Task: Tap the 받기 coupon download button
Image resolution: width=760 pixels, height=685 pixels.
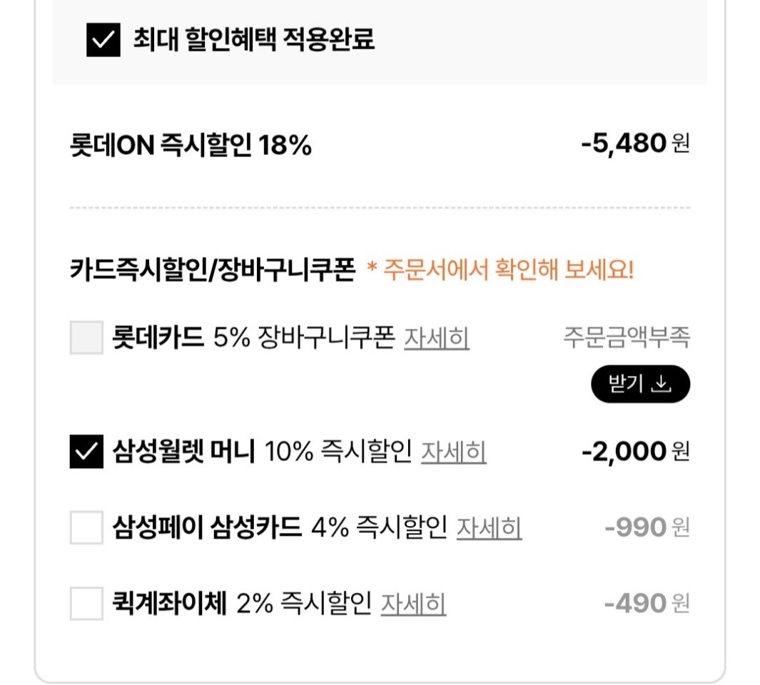Action: (x=639, y=384)
